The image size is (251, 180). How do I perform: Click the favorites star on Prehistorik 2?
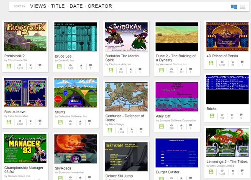pyautogui.click(x=31, y=65)
